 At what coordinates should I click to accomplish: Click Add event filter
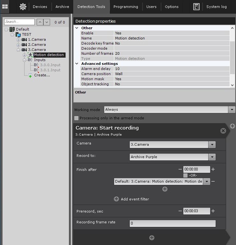tap(135, 199)
